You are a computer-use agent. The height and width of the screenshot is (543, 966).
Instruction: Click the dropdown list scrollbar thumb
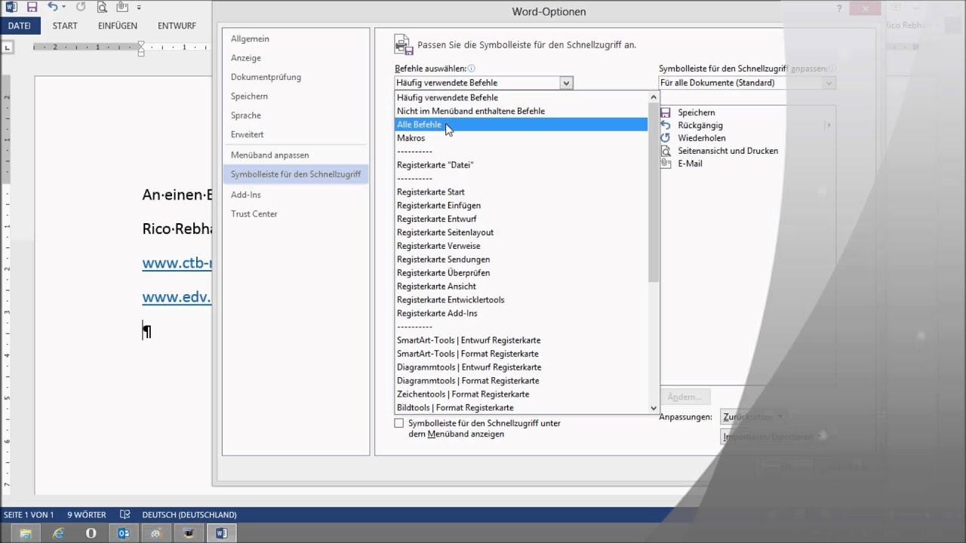654,193
